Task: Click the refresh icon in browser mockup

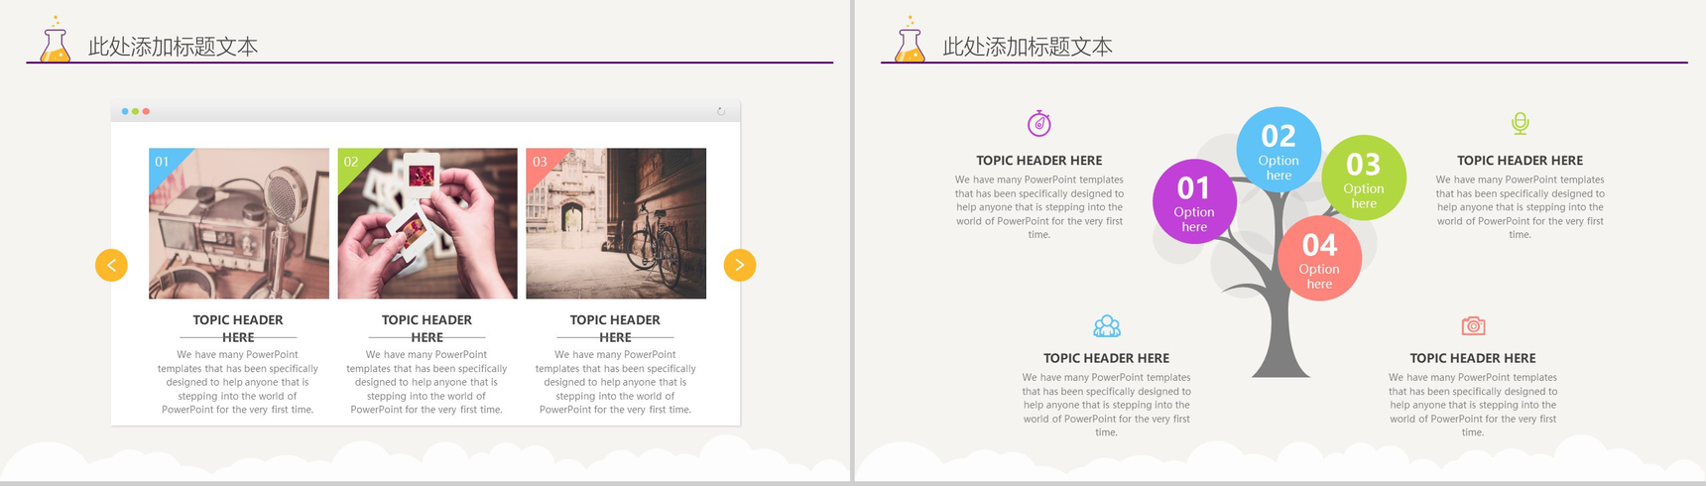Action: coord(721,111)
